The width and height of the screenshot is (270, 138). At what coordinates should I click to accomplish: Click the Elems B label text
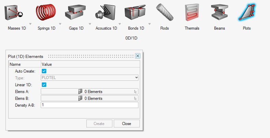pyautogui.click(x=22, y=98)
